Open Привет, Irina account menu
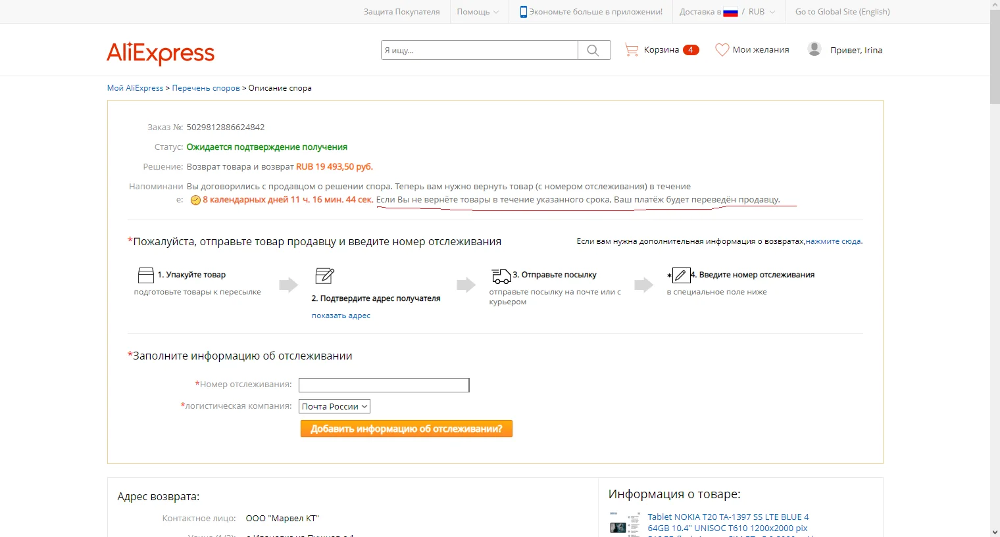 click(856, 50)
